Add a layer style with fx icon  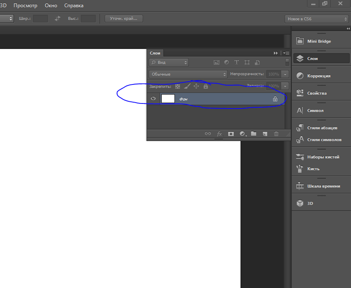click(x=219, y=134)
